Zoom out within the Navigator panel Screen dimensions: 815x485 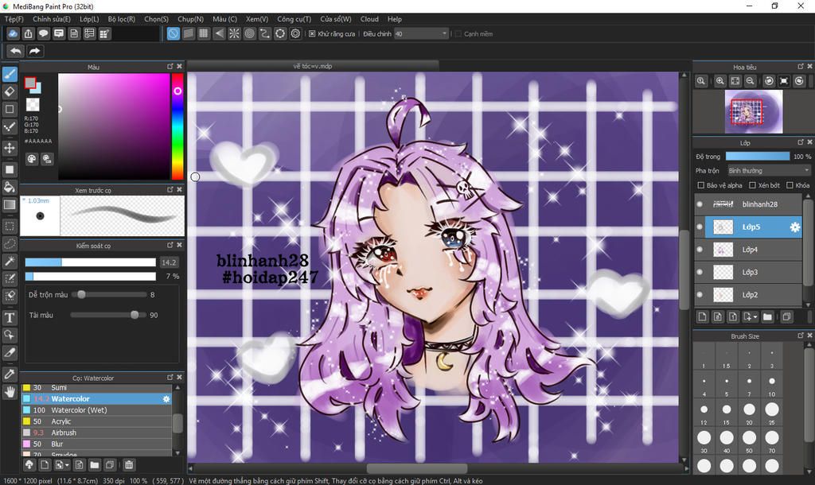[750, 81]
